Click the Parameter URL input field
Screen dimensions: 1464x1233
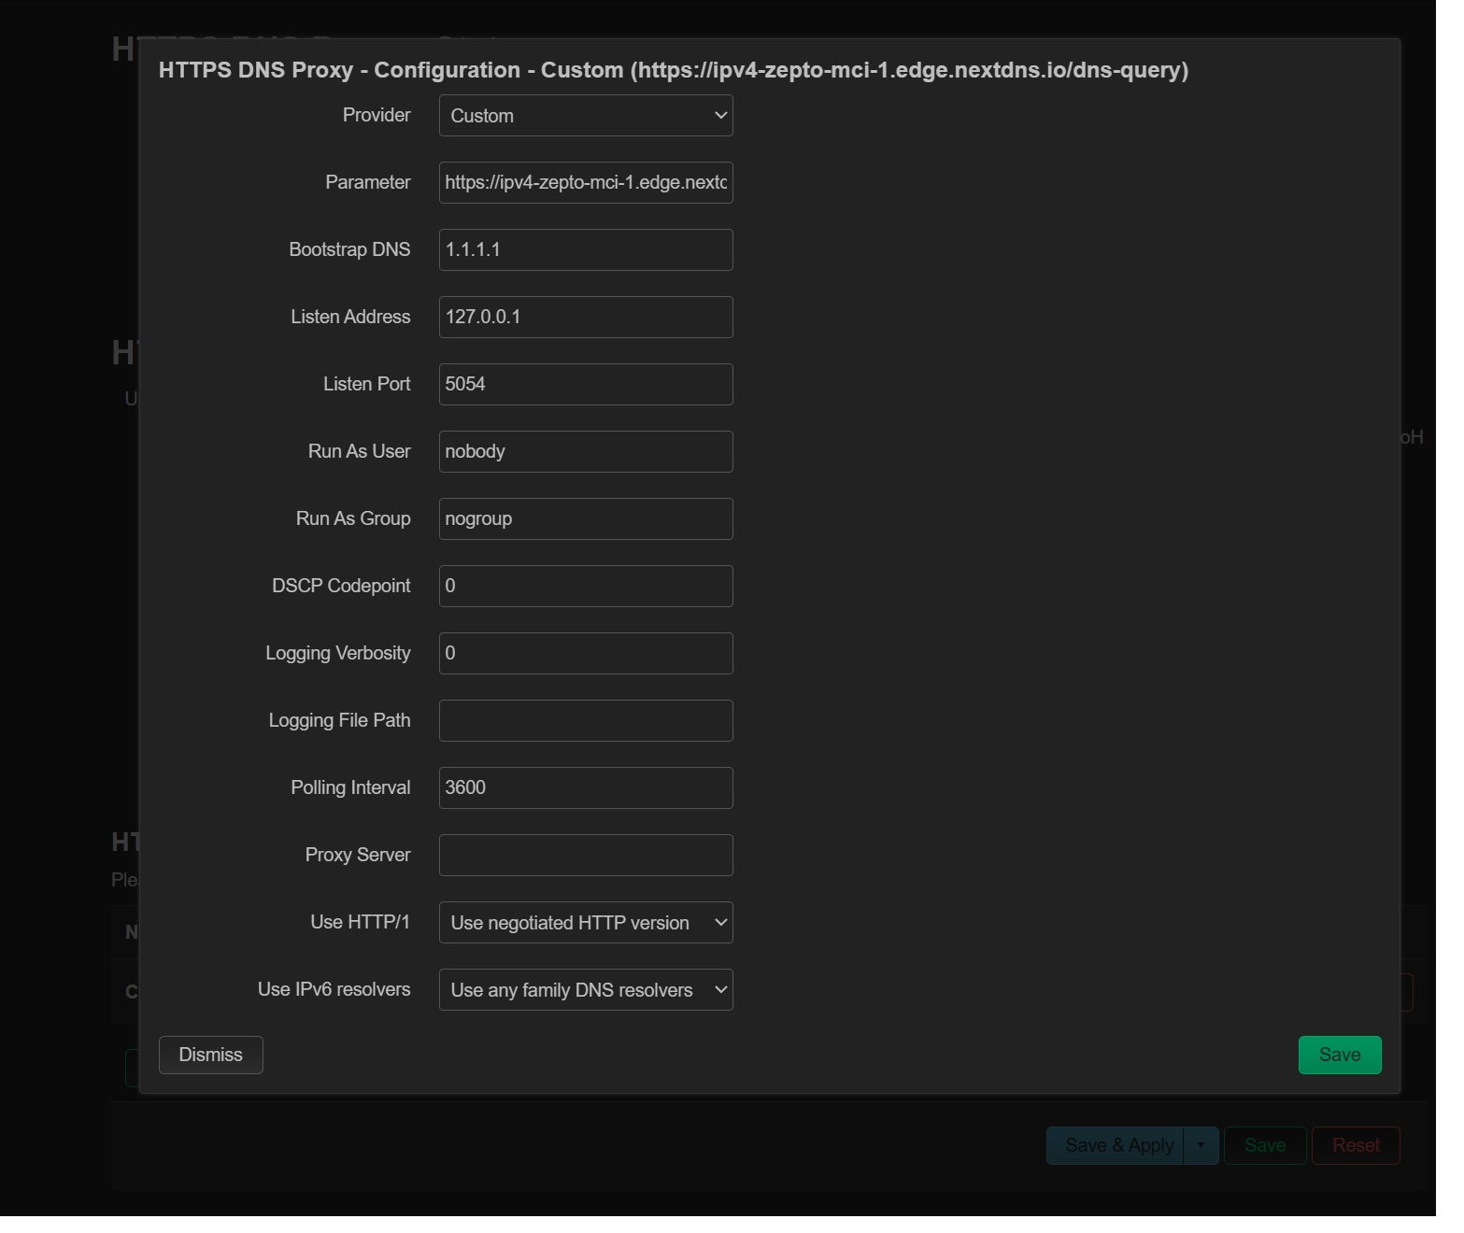tap(586, 183)
